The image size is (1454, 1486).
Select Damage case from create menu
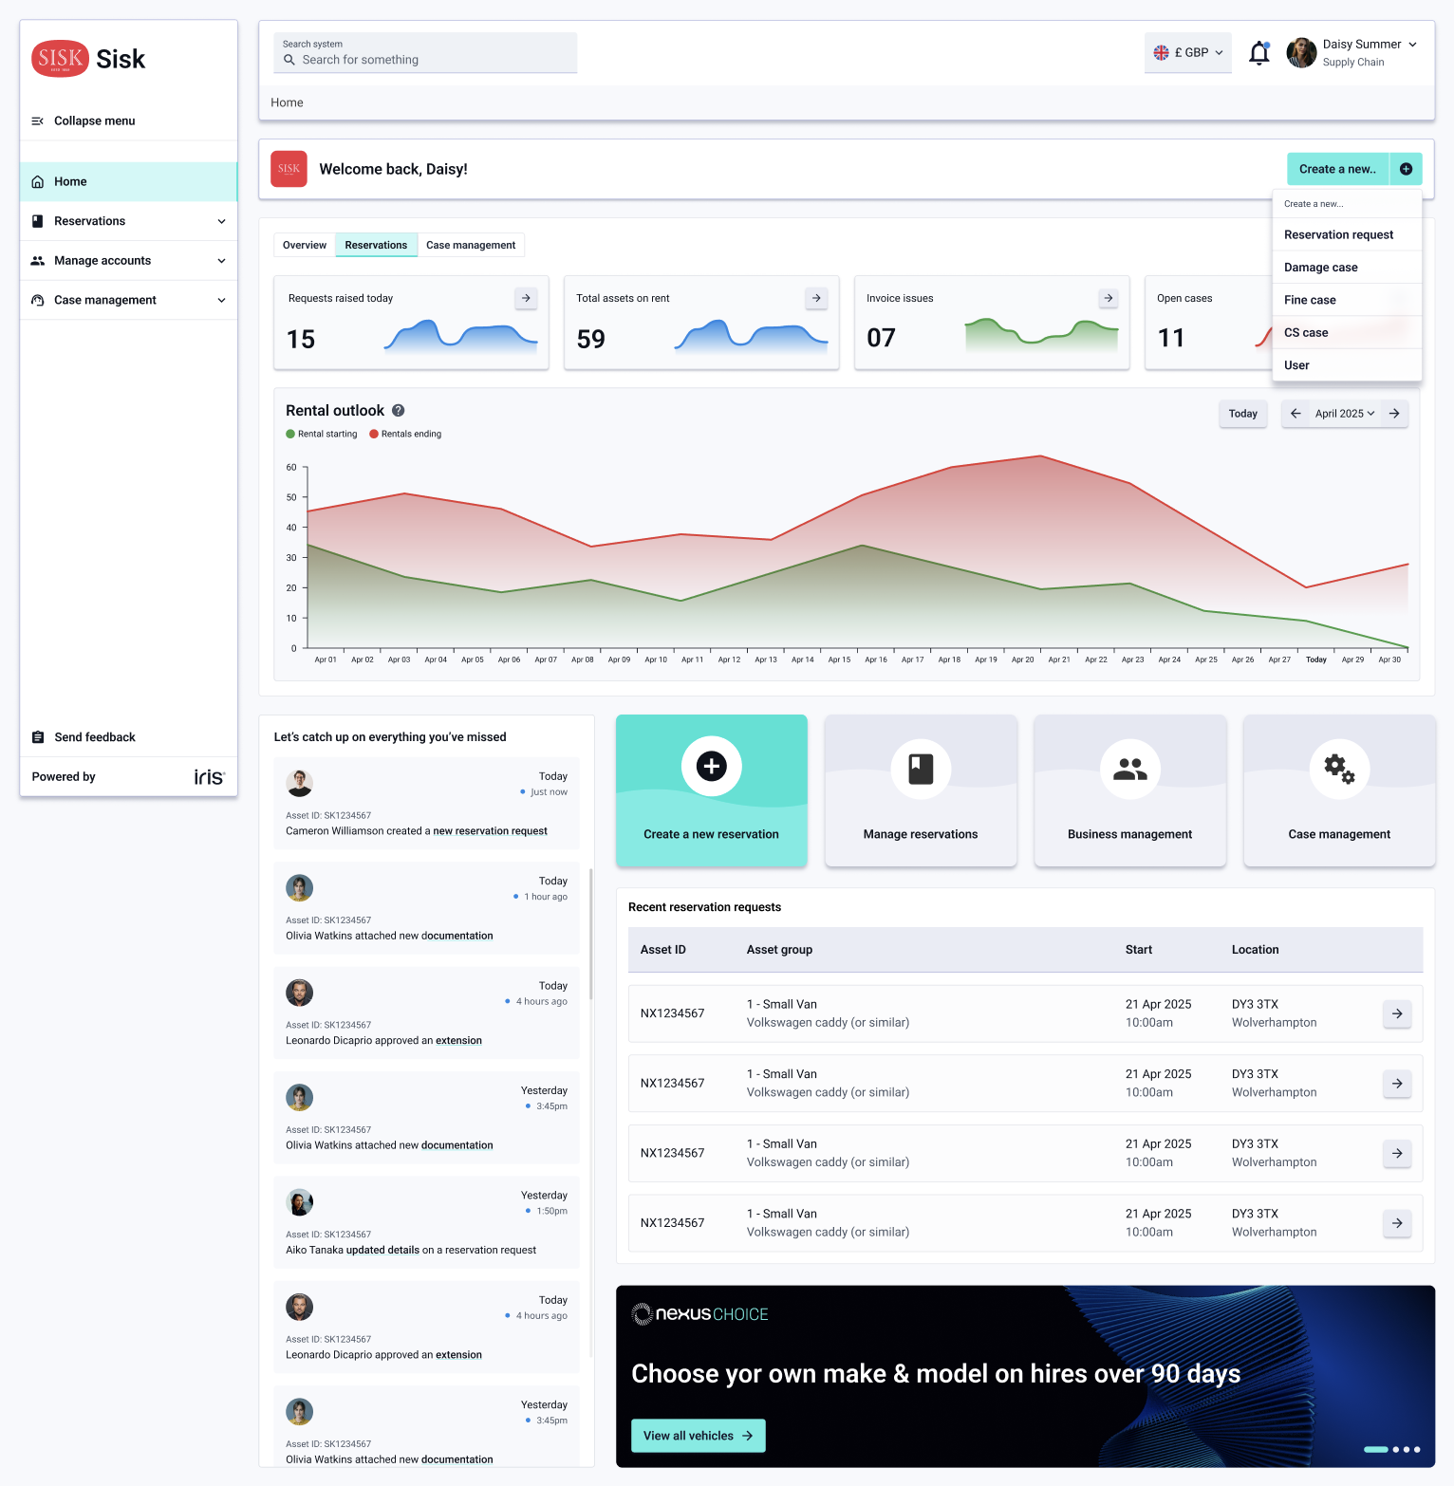click(1320, 268)
